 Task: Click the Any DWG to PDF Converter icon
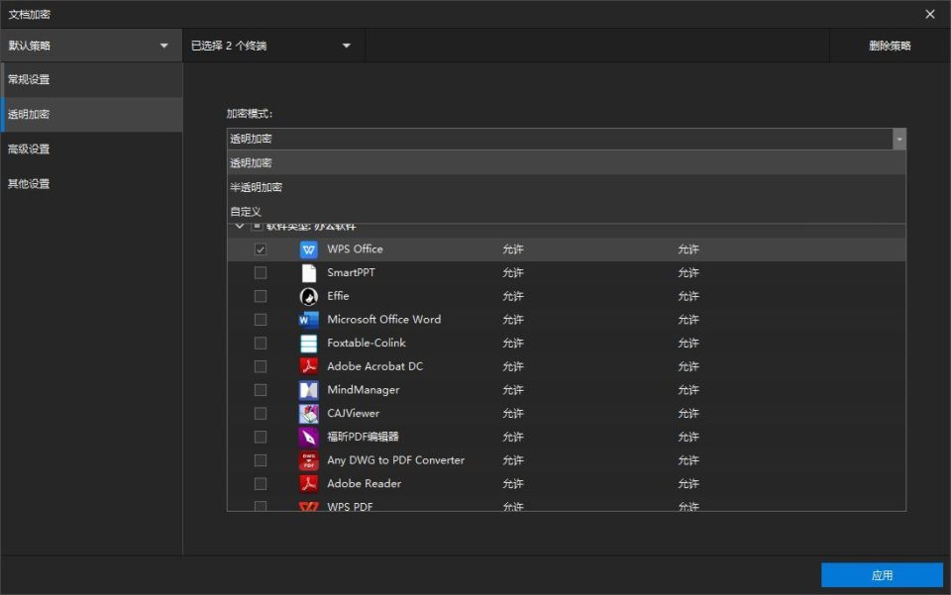point(309,460)
